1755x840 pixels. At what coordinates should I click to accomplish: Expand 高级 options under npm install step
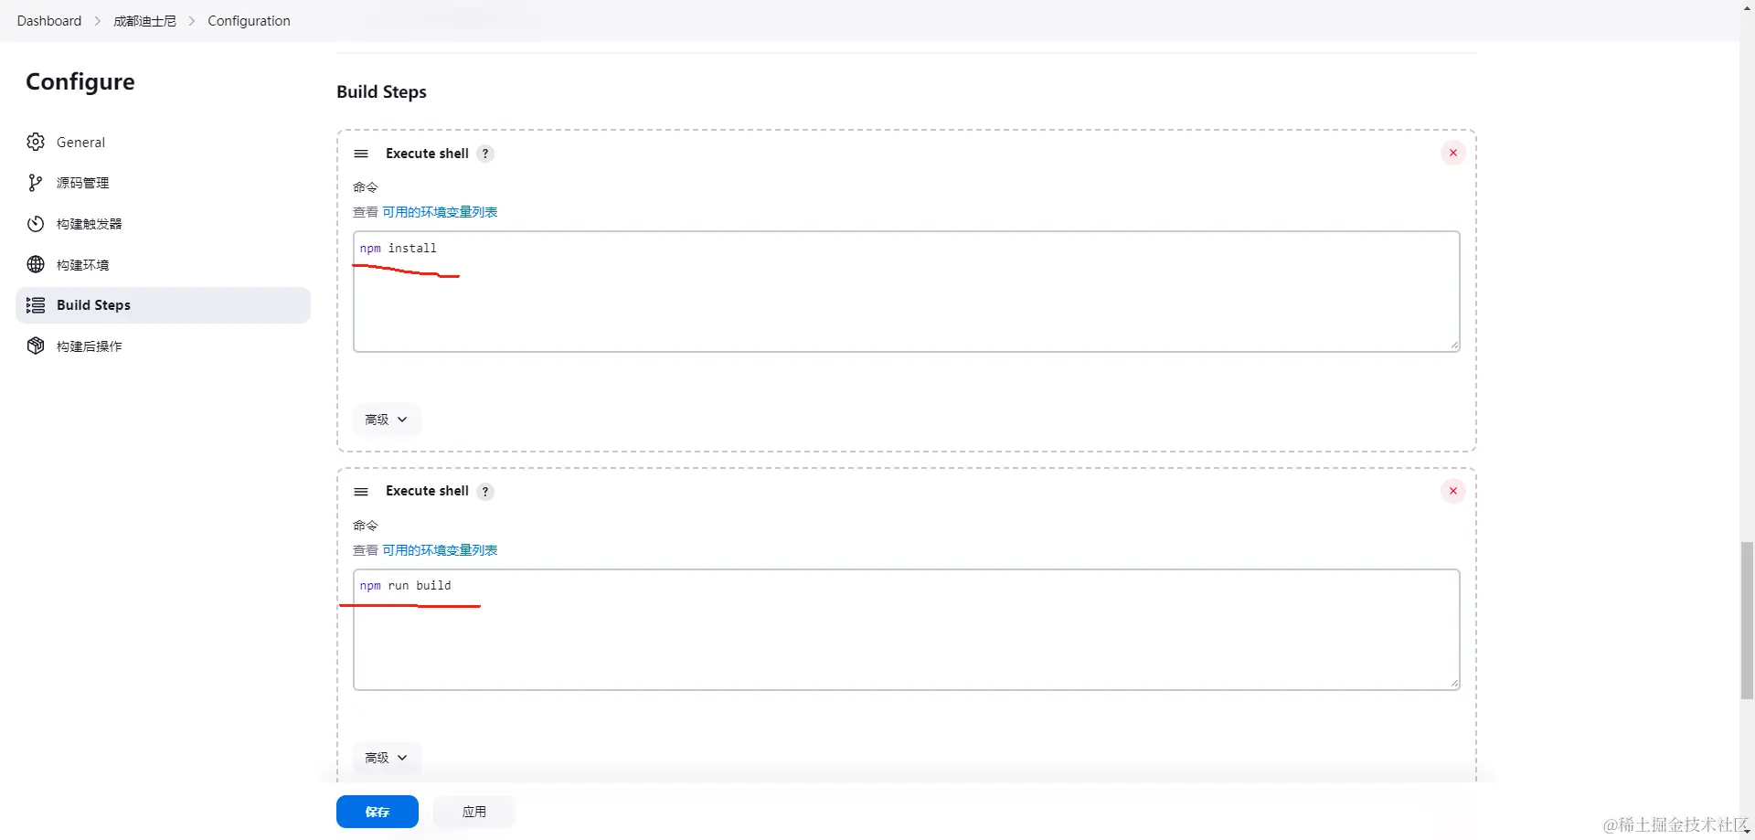click(x=387, y=420)
